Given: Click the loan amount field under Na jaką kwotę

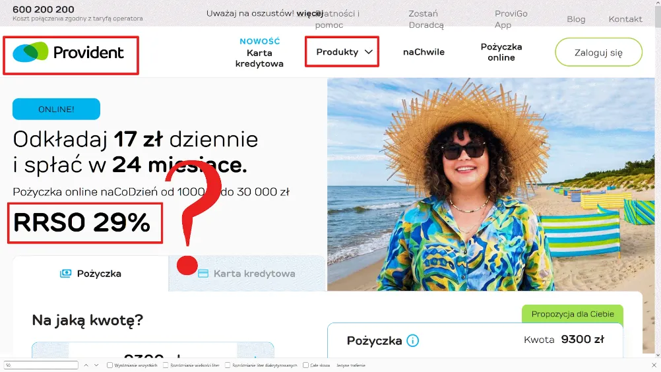Looking at the screenshot, I should point(152,350).
